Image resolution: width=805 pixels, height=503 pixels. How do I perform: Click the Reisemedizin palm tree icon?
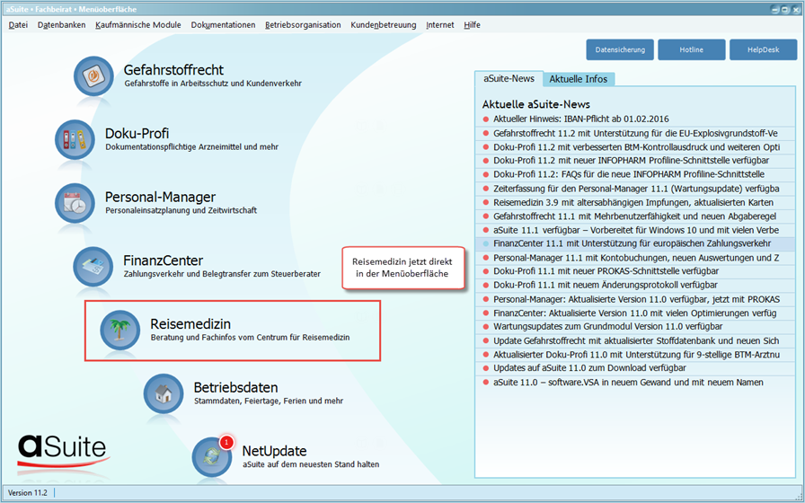click(x=119, y=331)
